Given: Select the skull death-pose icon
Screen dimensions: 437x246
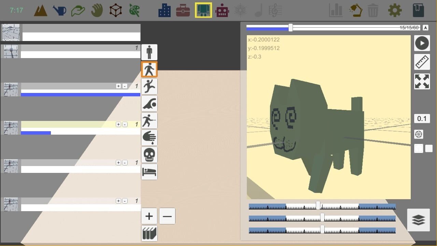Looking at the screenshot, I should (x=149, y=154).
